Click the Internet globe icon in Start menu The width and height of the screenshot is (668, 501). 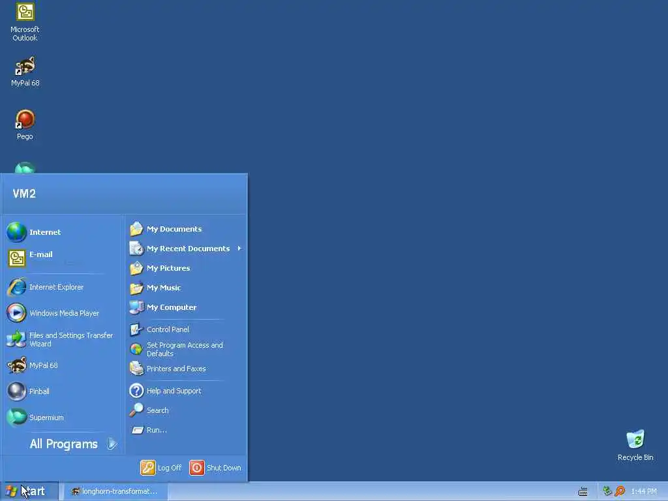[16, 232]
